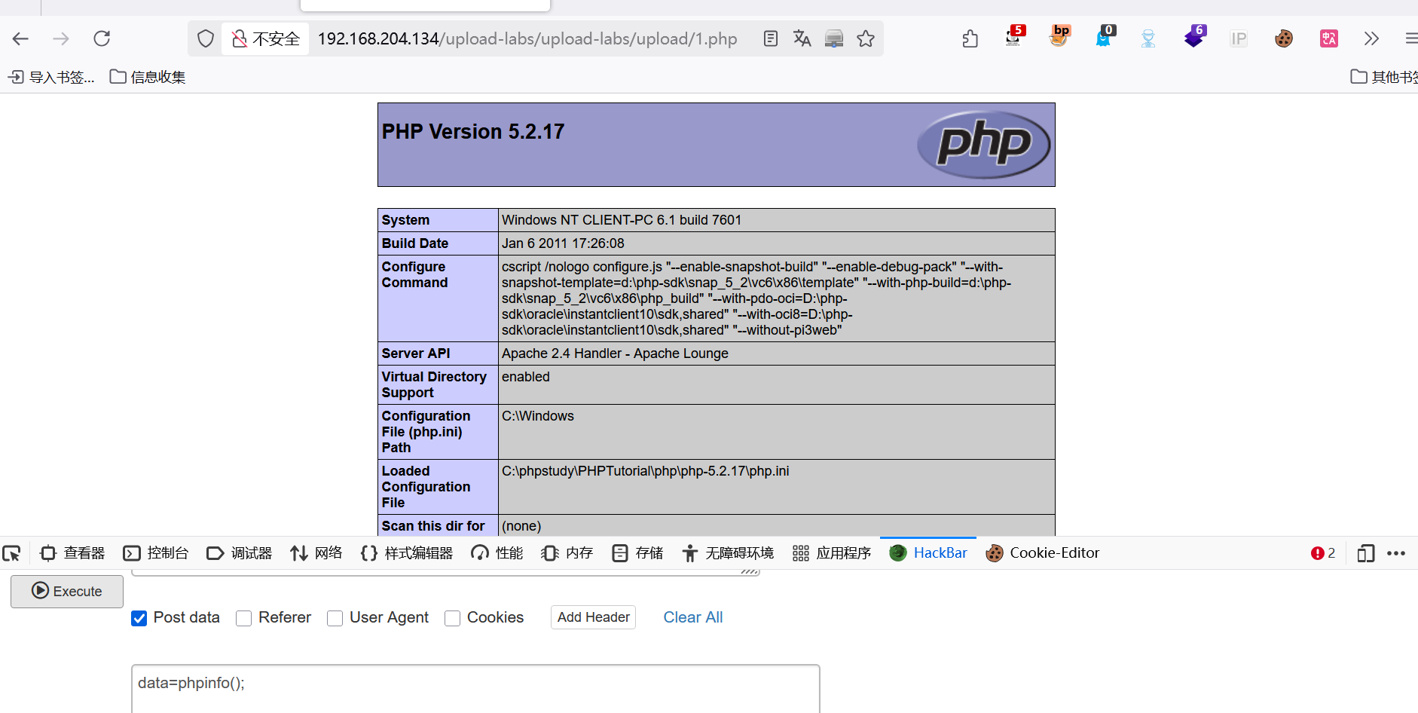Image resolution: width=1418 pixels, height=713 pixels.
Task: Click the insecure connection lock icon
Action: [239, 38]
